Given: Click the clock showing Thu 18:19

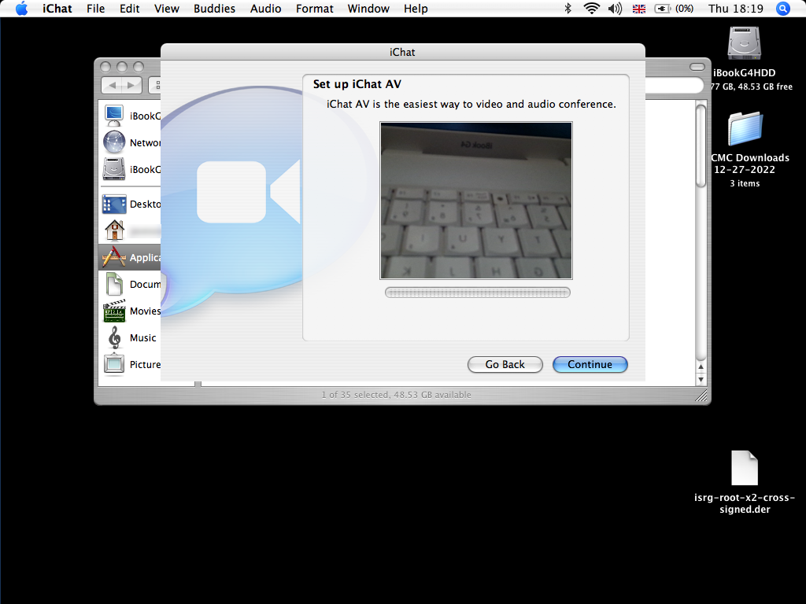Looking at the screenshot, I should [x=736, y=9].
